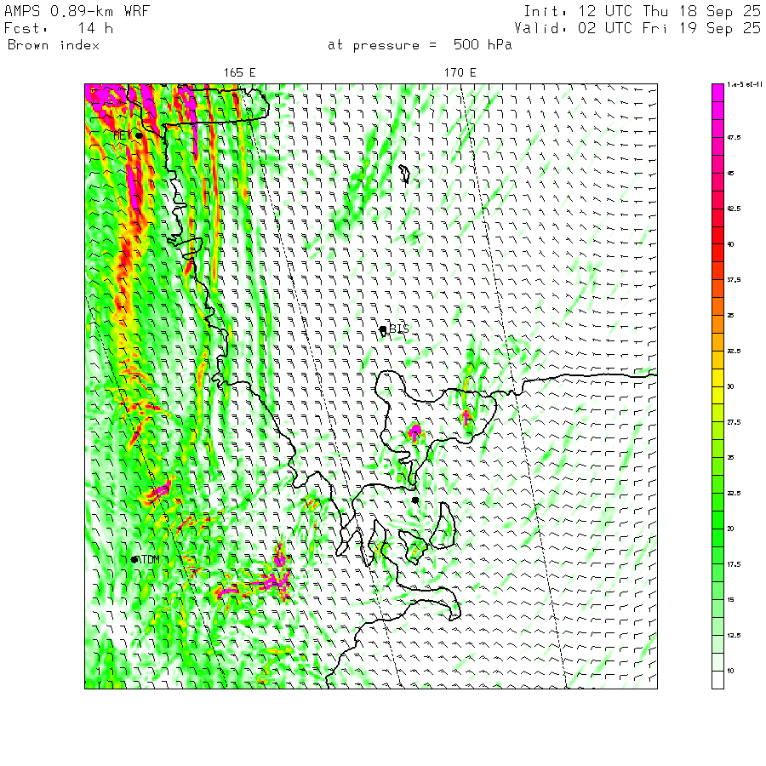Viewport: 766px width, 766px height.
Task: Click the small island outline north of BIS
Action: [x=404, y=174]
